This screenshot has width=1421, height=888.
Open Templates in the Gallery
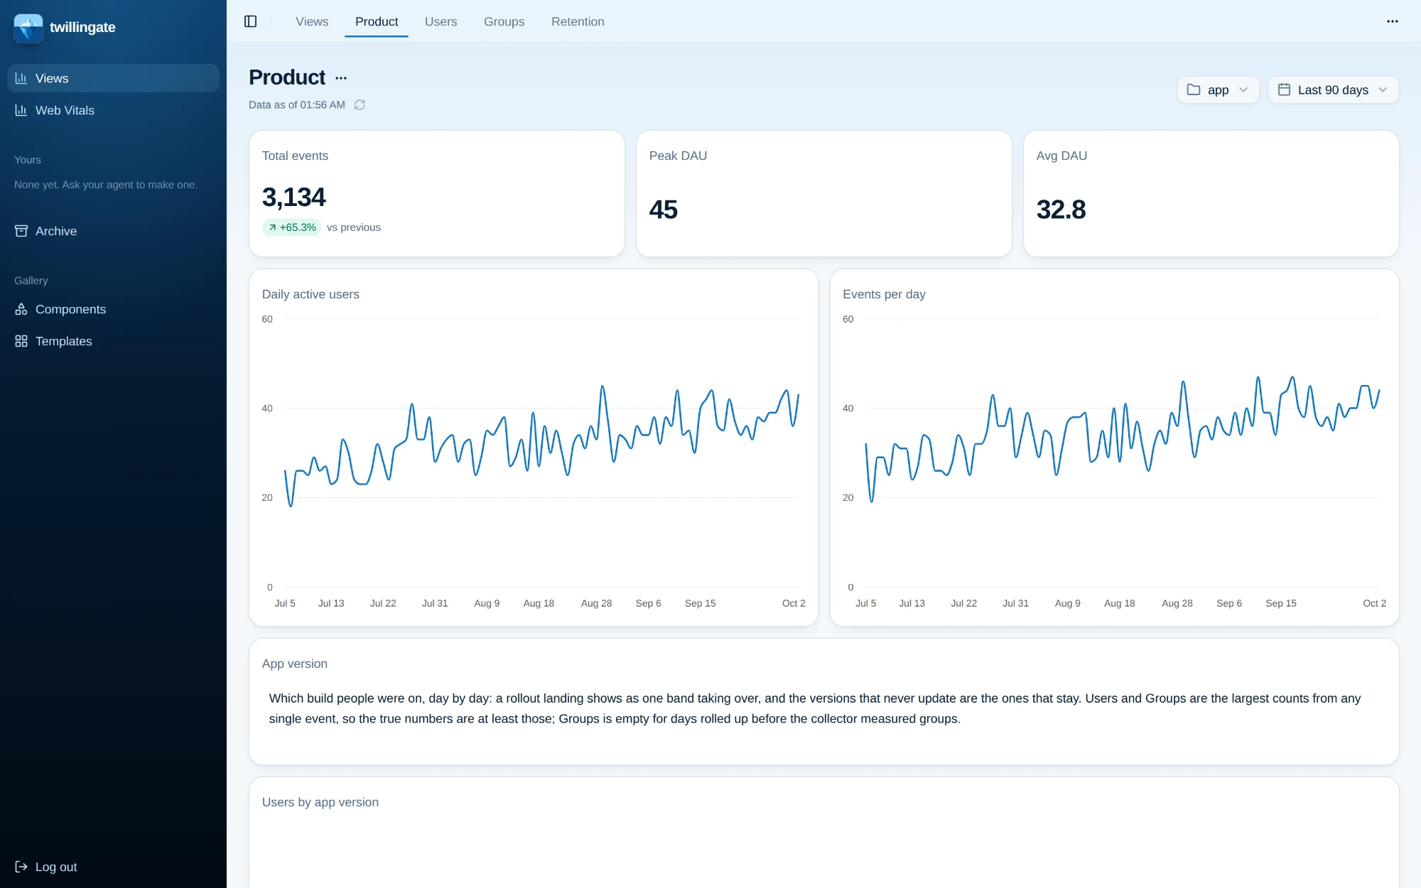[x=113, y=341]
